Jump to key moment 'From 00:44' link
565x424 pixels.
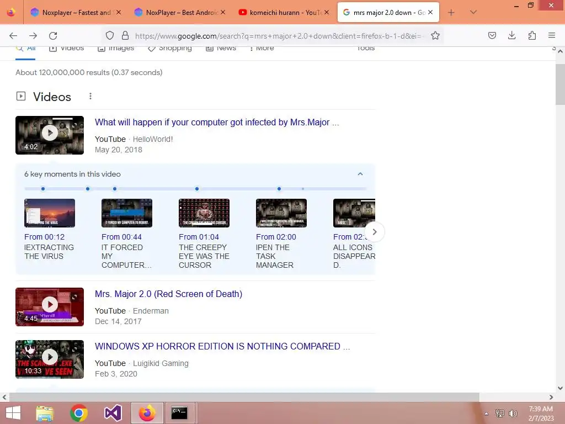(121, 237)
